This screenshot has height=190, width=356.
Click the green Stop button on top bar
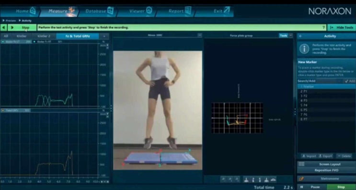(22, 27)
